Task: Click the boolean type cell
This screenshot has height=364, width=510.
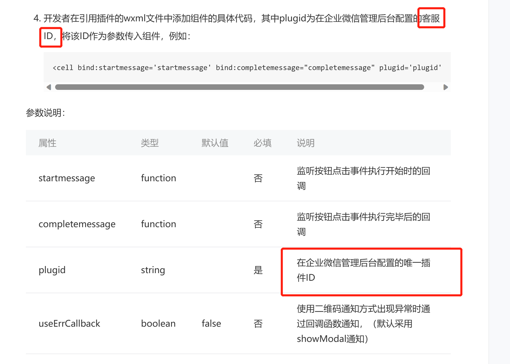Action: point(158,324)
